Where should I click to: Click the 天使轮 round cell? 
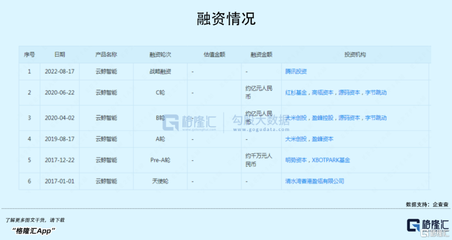click(160, 181)
